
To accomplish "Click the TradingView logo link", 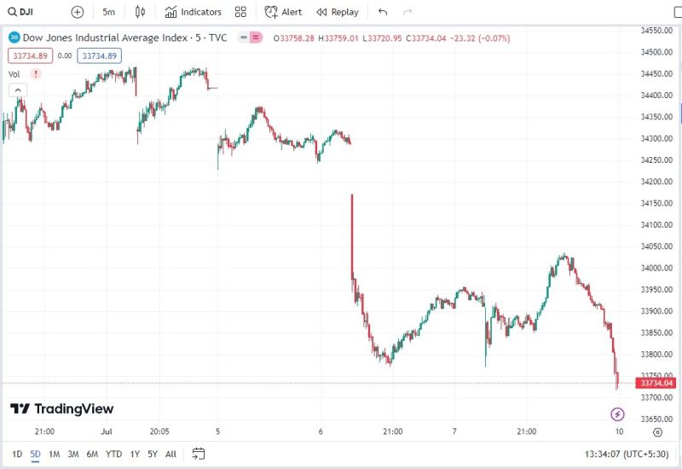I will 61,408.
